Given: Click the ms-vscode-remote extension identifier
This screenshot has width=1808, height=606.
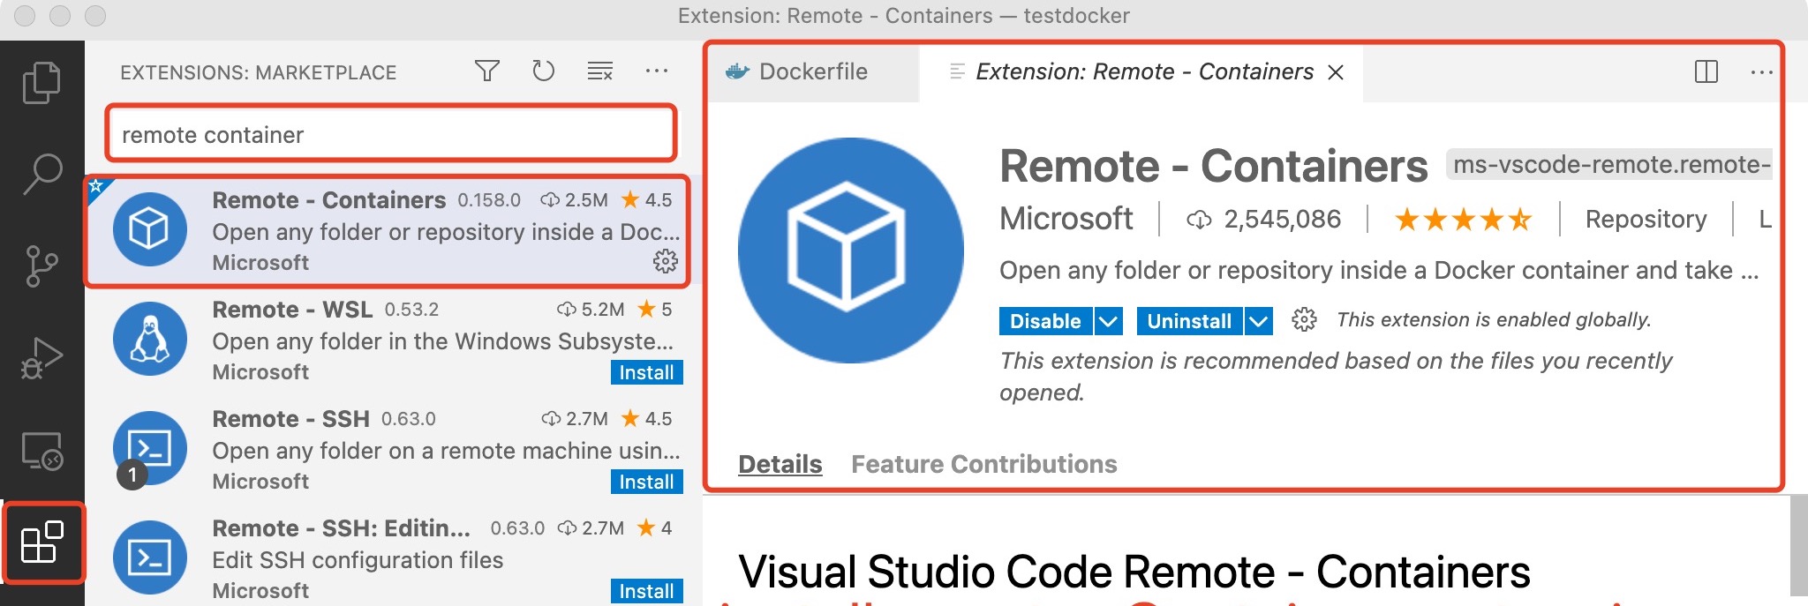Looking at the screenshot, I should coord(1610,165).
